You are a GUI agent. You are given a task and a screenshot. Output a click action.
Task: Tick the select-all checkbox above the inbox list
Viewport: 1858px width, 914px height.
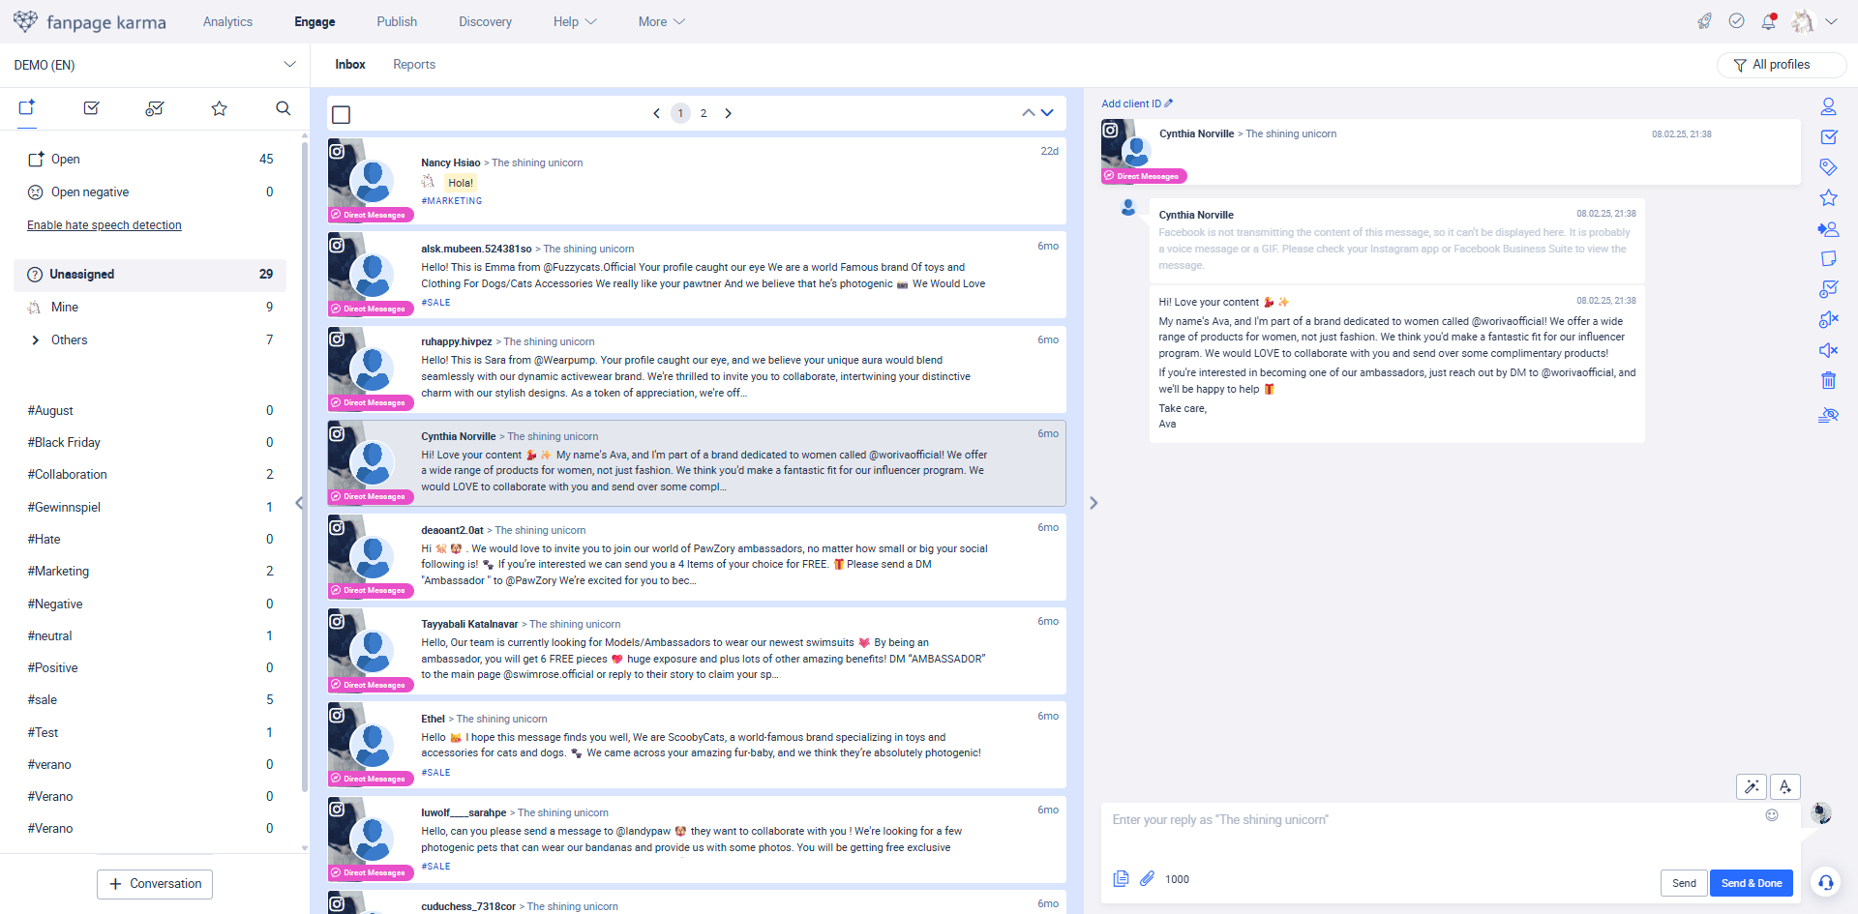point(342,114)
